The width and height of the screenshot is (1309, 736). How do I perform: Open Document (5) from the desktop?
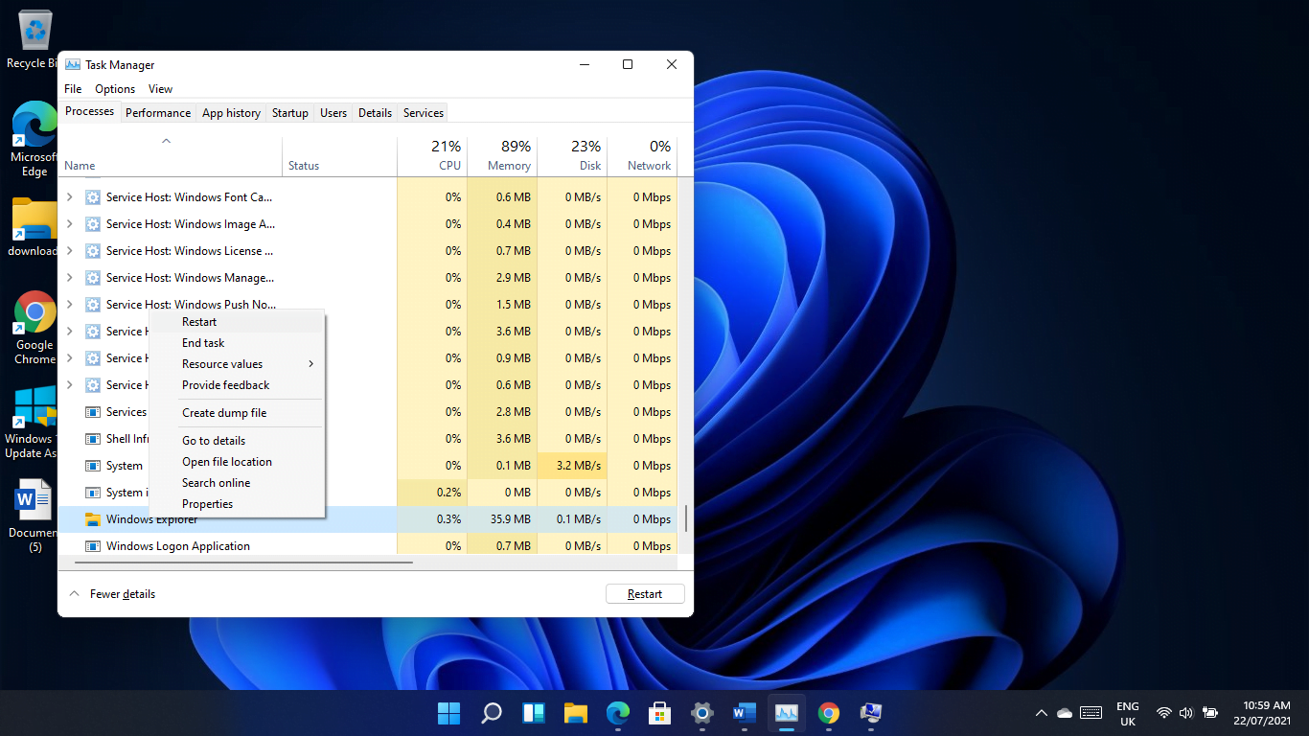34,498
